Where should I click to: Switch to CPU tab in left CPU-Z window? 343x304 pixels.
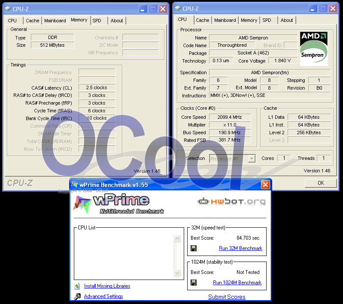(12, 21)
